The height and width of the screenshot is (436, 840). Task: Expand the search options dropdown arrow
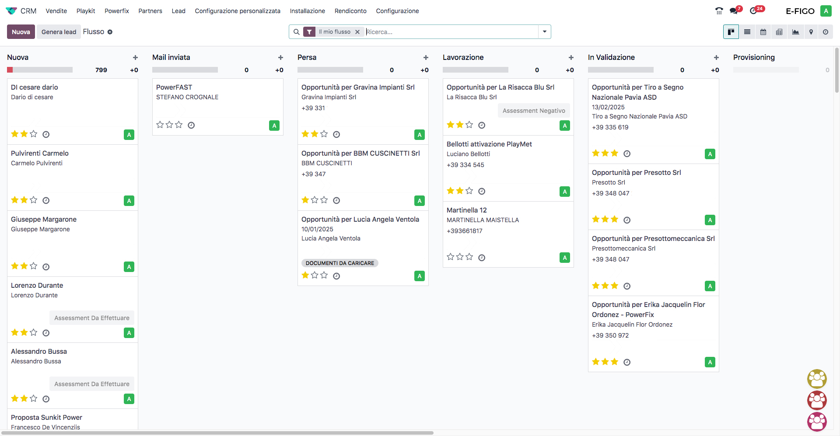click(545, 32)
